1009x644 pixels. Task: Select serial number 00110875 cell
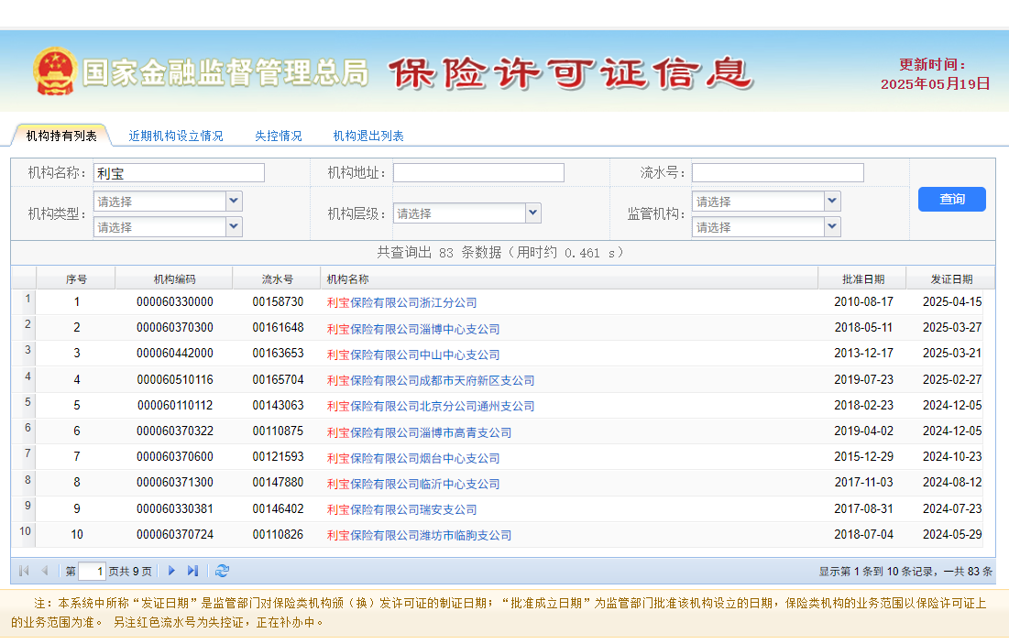[x=278, y=431]
